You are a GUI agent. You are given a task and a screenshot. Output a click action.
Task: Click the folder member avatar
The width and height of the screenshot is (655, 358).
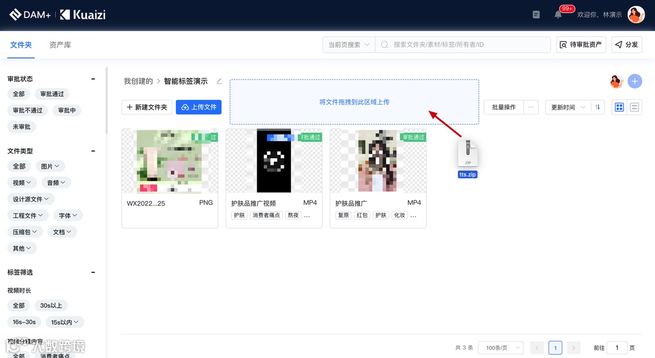[616, 81]
